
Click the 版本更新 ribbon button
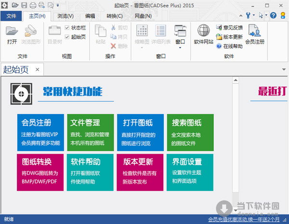tap(229, 37)
